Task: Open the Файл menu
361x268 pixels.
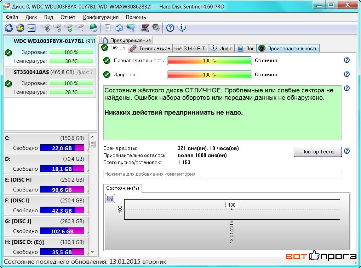Action: coord(12,17)
